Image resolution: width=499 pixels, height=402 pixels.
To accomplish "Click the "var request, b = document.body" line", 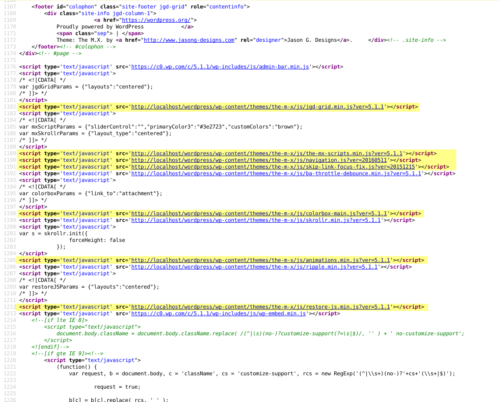I will [262, 374].
